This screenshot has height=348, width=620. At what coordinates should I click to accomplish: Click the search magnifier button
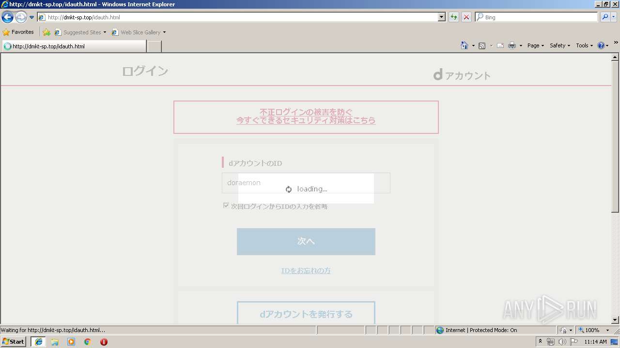pyautogui.click(x=604, y=17)
